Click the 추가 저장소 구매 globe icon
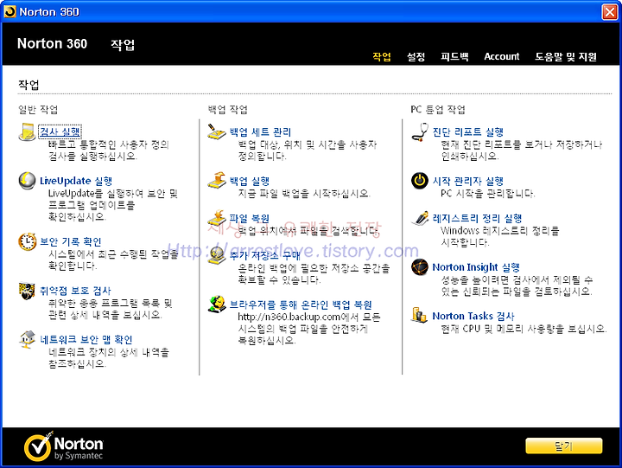 point(217,255)
